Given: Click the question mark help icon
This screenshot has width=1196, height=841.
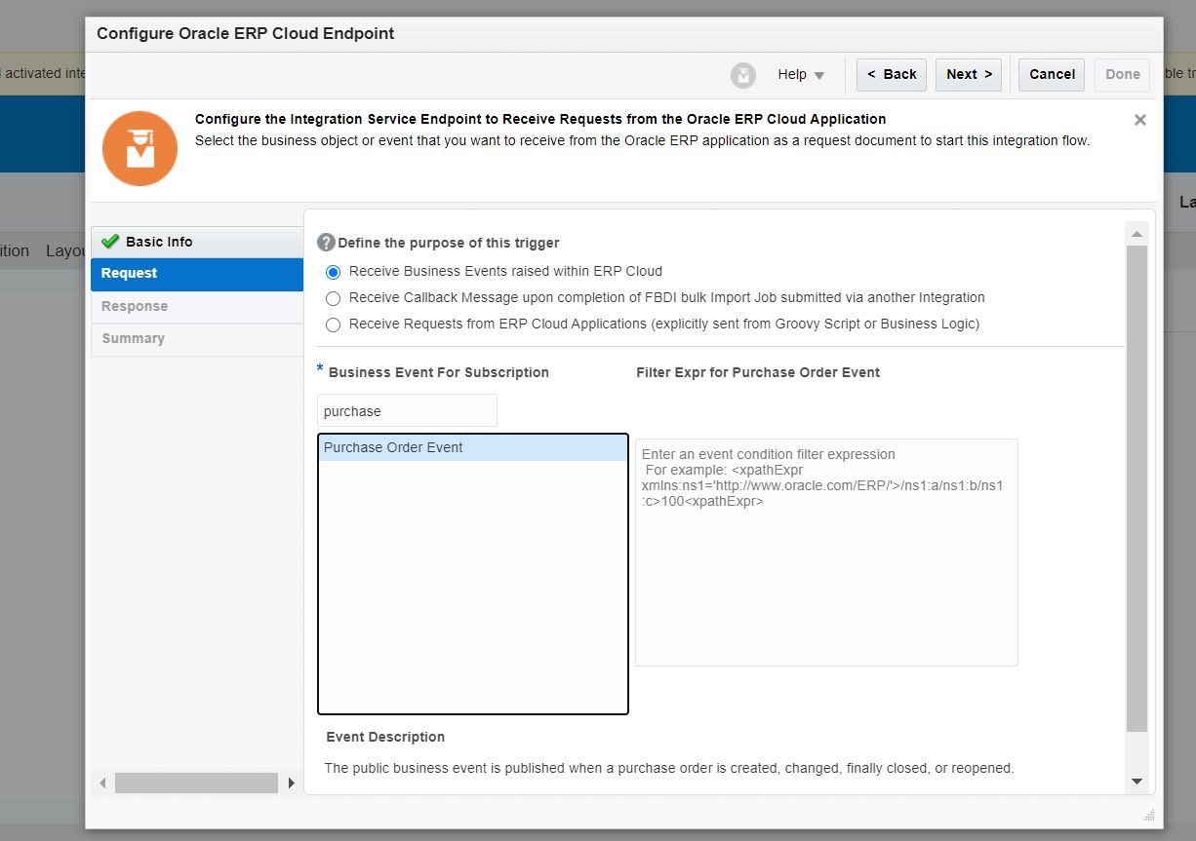Looking at the screenshot, I should (326, 243).
